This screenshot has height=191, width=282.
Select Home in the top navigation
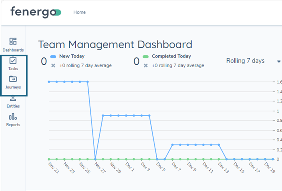[79, 12]
